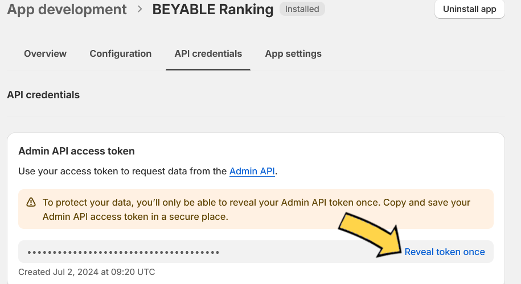Open the Overview tab

coord(45,54)
